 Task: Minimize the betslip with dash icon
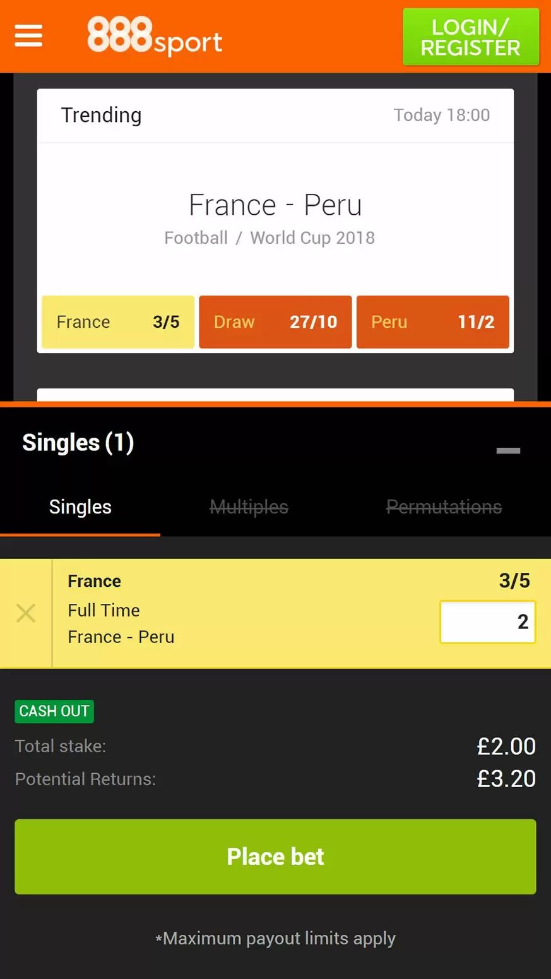tap(508, 450)
